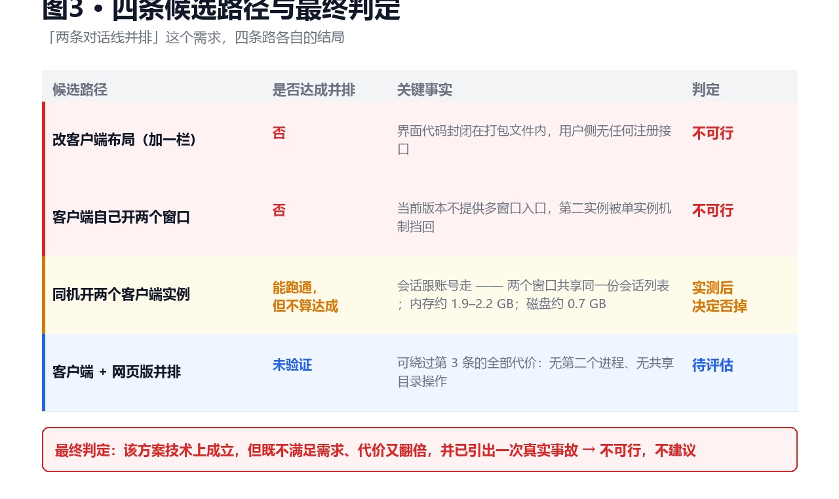Screen dimensions: 839x499
Task: Click 否 in the 客户端自己开两个窗口 row
Action: 279,210
